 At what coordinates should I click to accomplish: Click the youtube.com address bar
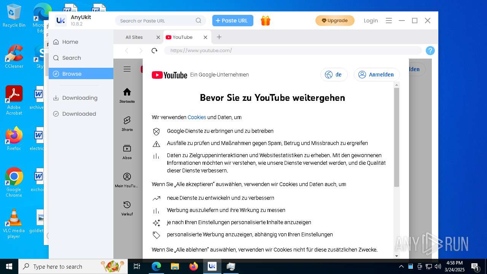[x=293, y=51]
